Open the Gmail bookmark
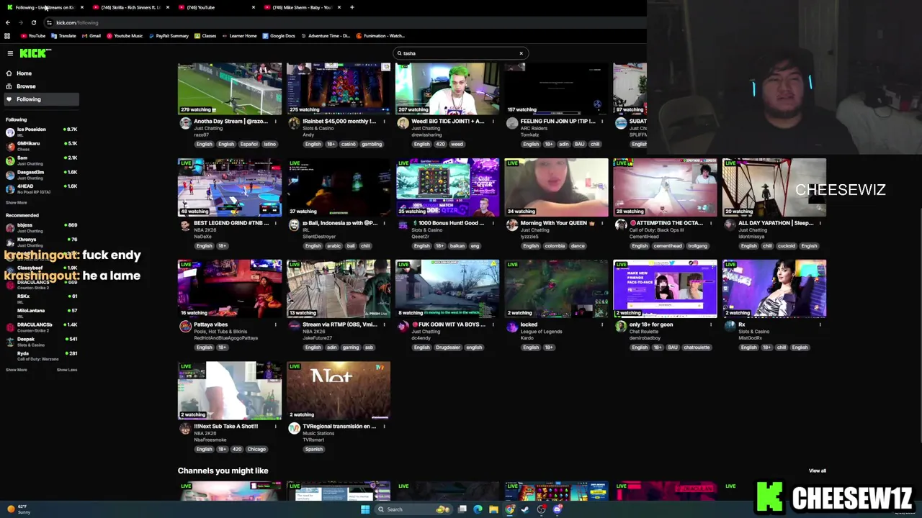This screenshot has width=922, height=518. click(91, 36)
